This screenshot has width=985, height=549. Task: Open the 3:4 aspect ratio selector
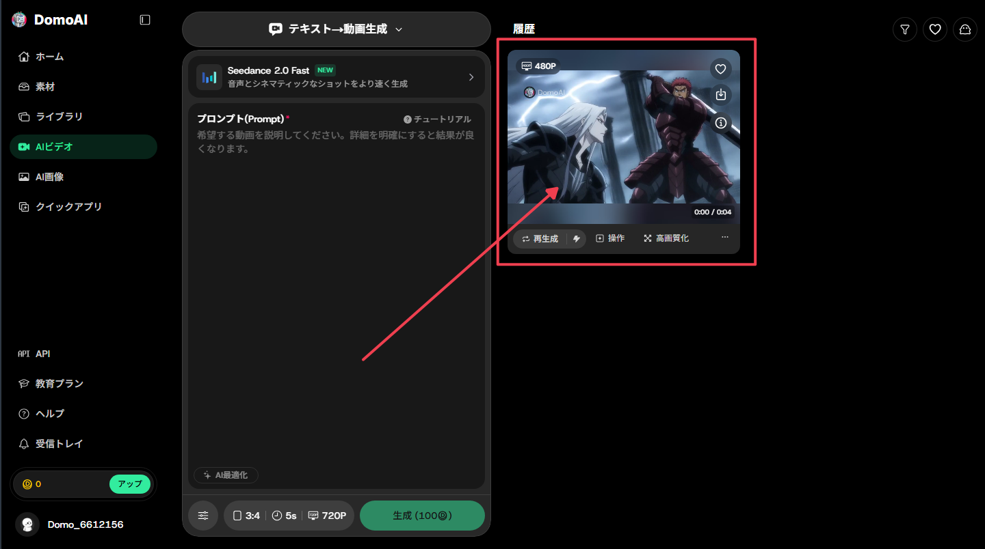pos(247,516)
